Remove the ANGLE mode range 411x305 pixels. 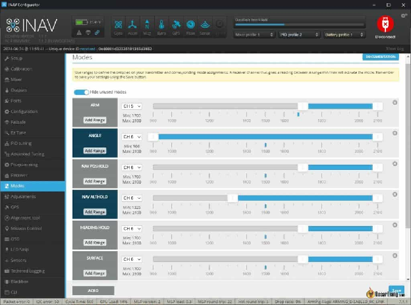pyautogui.click(x=395, y=133)
